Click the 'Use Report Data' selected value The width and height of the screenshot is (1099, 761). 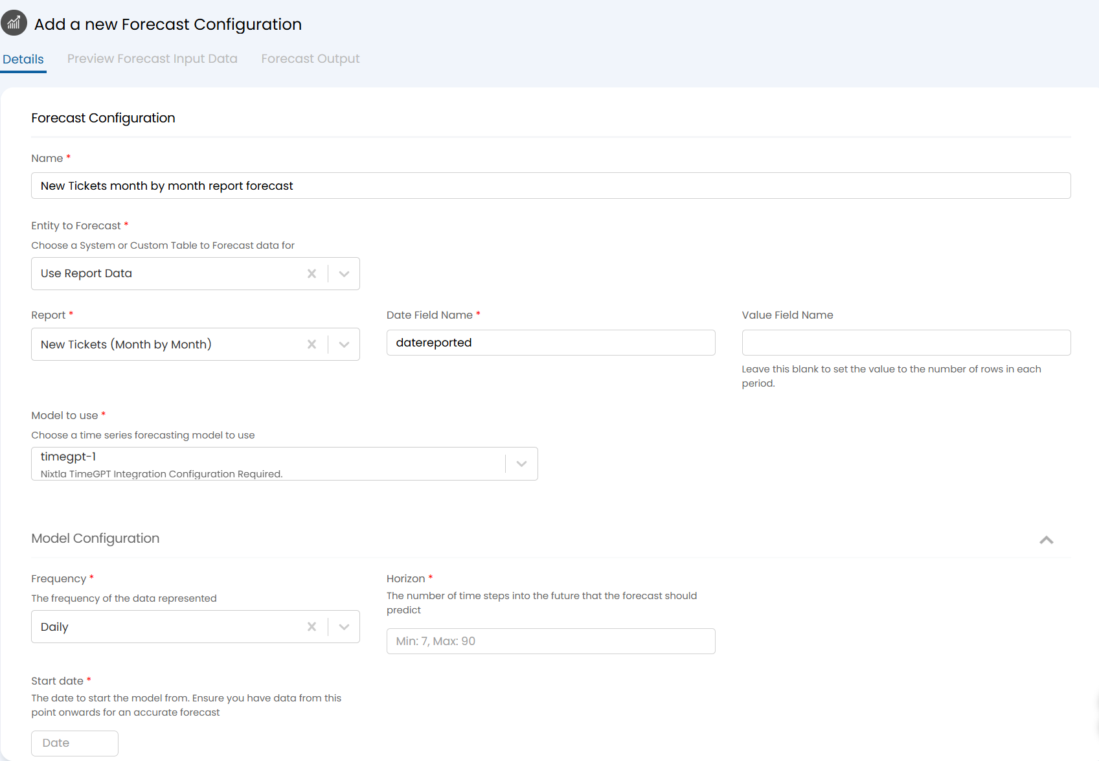[x=86, y=274]
